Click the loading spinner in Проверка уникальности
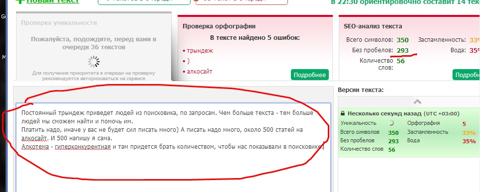This screenshot has width=480, height=192. click(94, 61)
